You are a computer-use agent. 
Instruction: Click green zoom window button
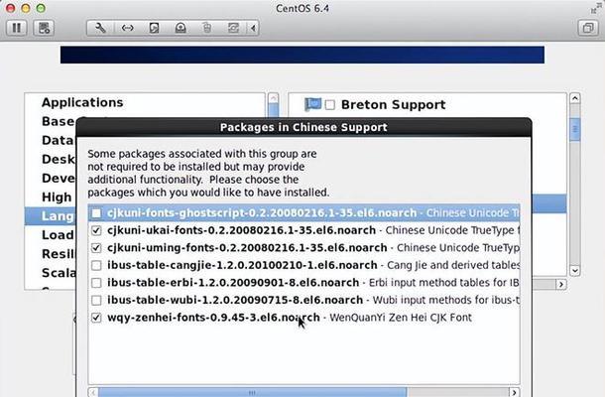click(x=41, y=8)
